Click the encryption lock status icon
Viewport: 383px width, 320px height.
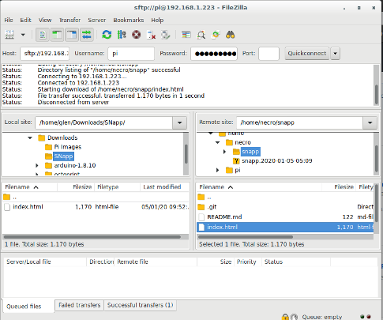point(285,317)
